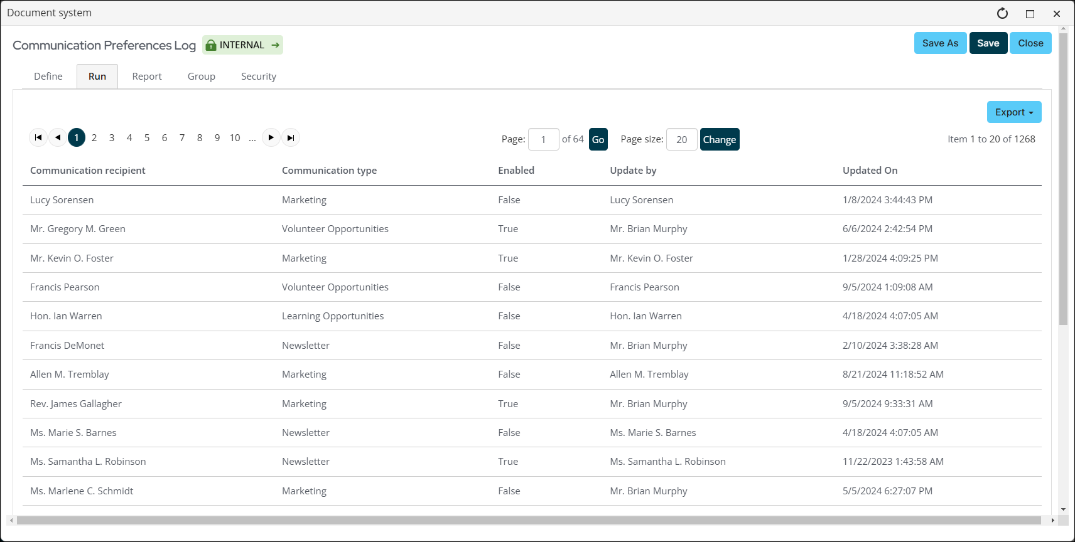Click recipient cell Hon. Ian Warren
The image size is (1075, 542).
pyautogui.click(x=66, y=316)
